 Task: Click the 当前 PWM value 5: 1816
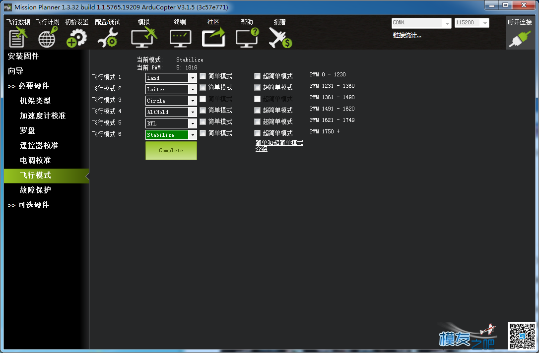pyautogui.click(x=187, y=67)
